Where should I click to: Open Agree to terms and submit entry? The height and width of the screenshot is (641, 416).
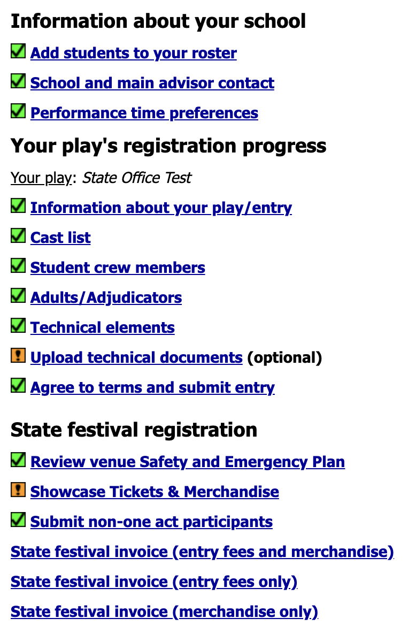pos(152,388)
